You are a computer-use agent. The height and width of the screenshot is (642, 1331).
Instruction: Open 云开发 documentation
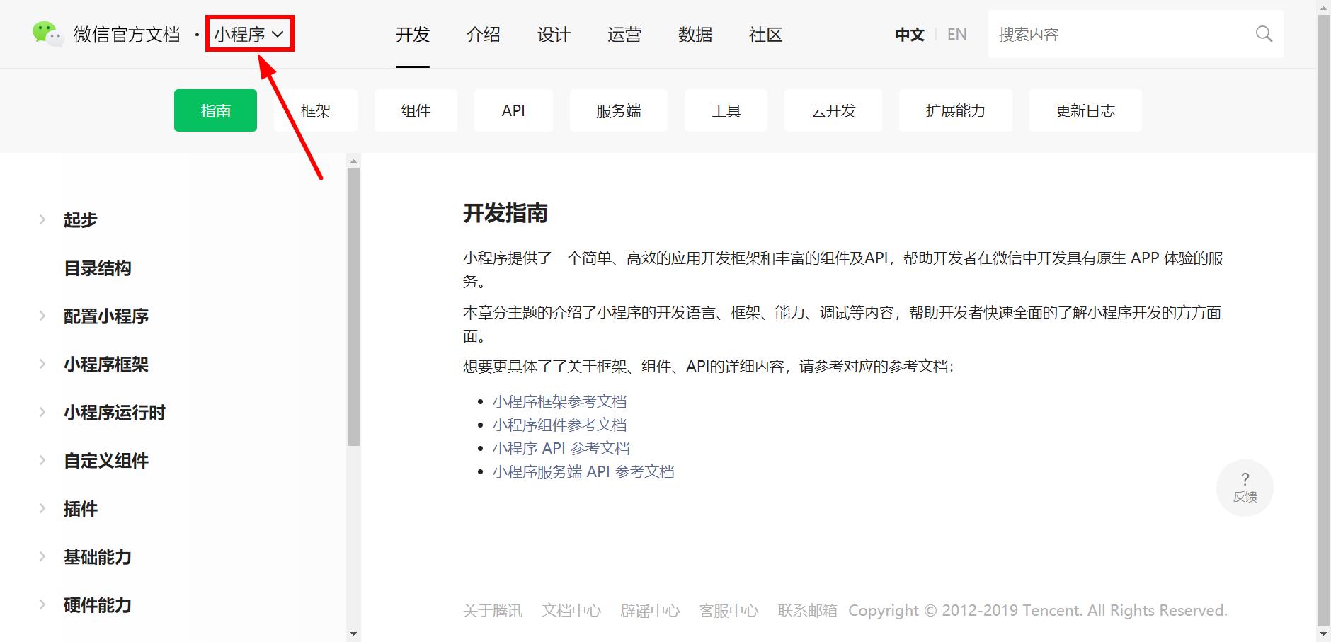[833, 110]
